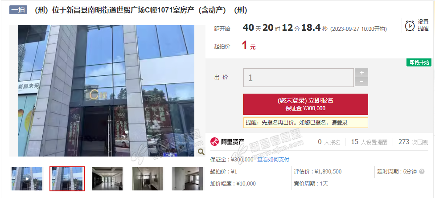Screen dimensions: 435x198
Task: Select the red-outlined building entrance thumbnail
Action: pos(67,178)
